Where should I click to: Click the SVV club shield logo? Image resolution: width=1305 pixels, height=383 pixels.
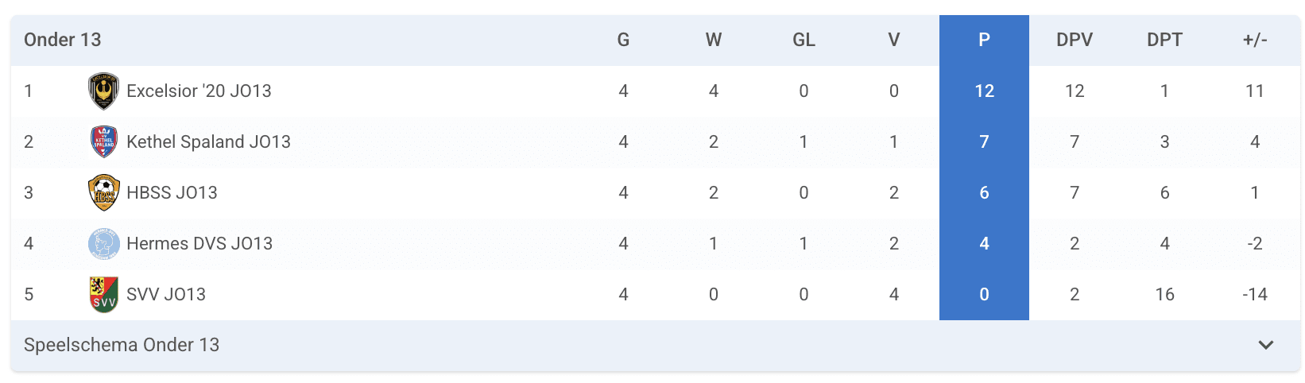(x=103, y=295)
